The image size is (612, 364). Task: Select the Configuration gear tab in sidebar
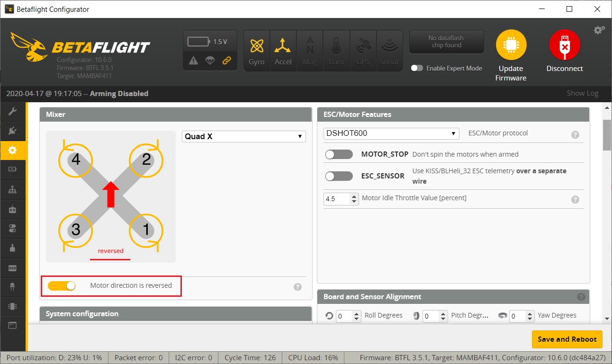point(12,150)
